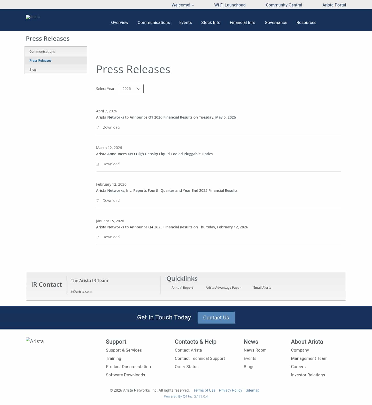Open the Privacy Policy link
372x405 pixels.
click(x=230, y=390)
